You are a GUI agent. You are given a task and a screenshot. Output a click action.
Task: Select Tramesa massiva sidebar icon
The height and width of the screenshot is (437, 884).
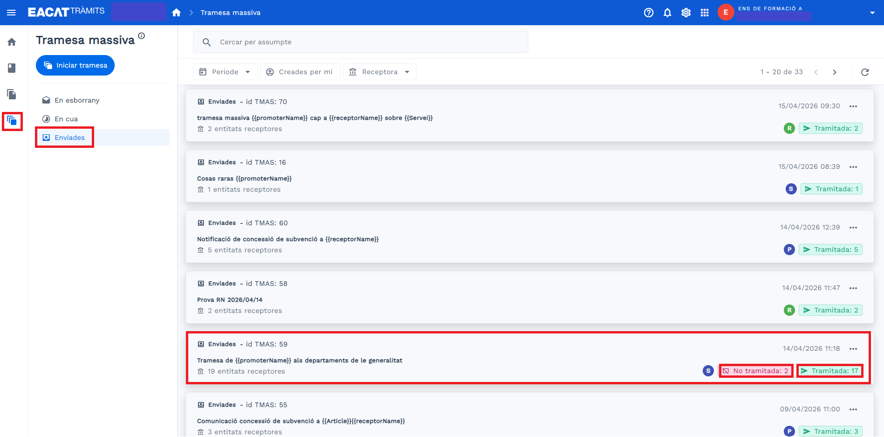pos(12,121)
